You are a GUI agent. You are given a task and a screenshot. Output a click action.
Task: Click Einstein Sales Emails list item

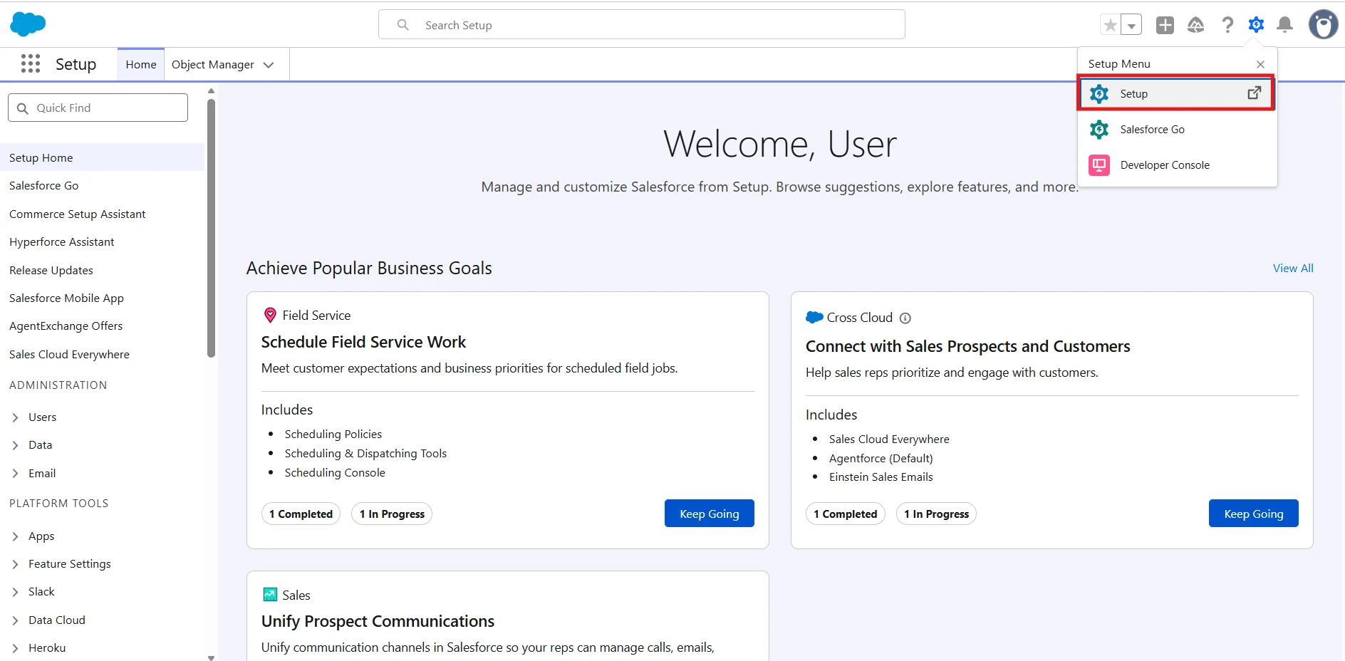pyautogui.click(x=881, y=477)
